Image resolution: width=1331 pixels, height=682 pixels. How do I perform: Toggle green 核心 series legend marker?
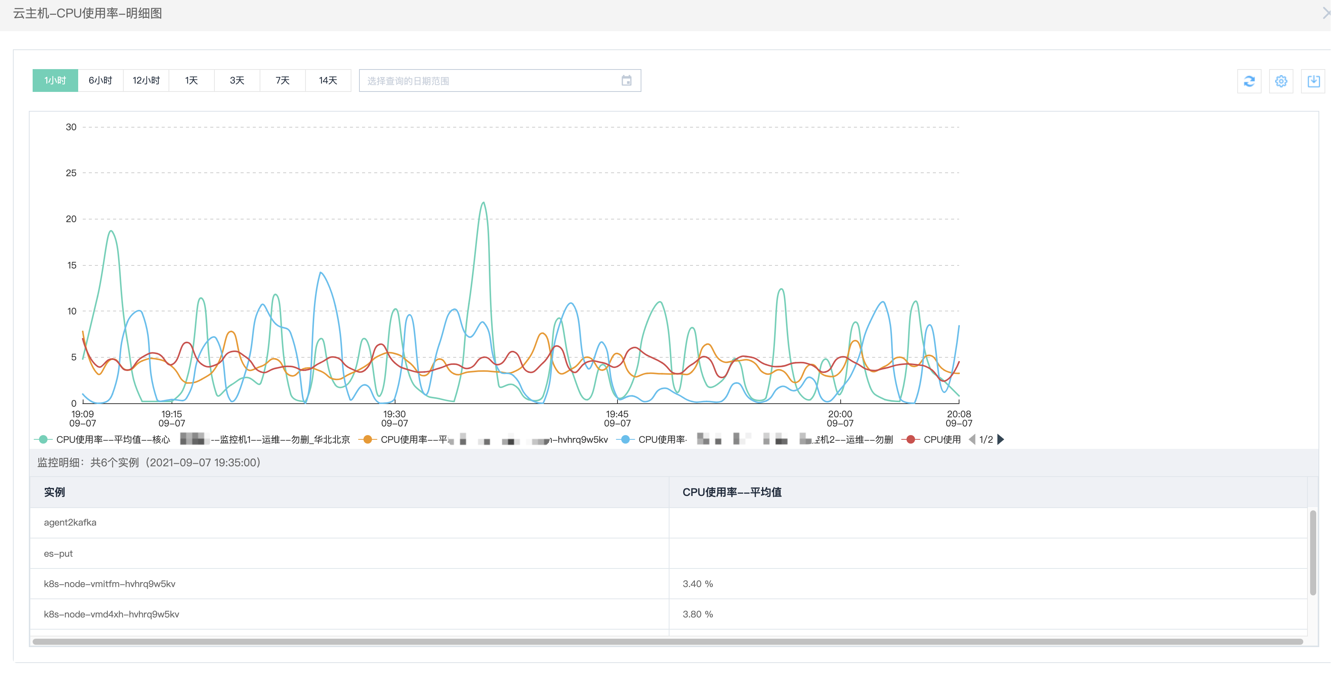coord(43,439)
